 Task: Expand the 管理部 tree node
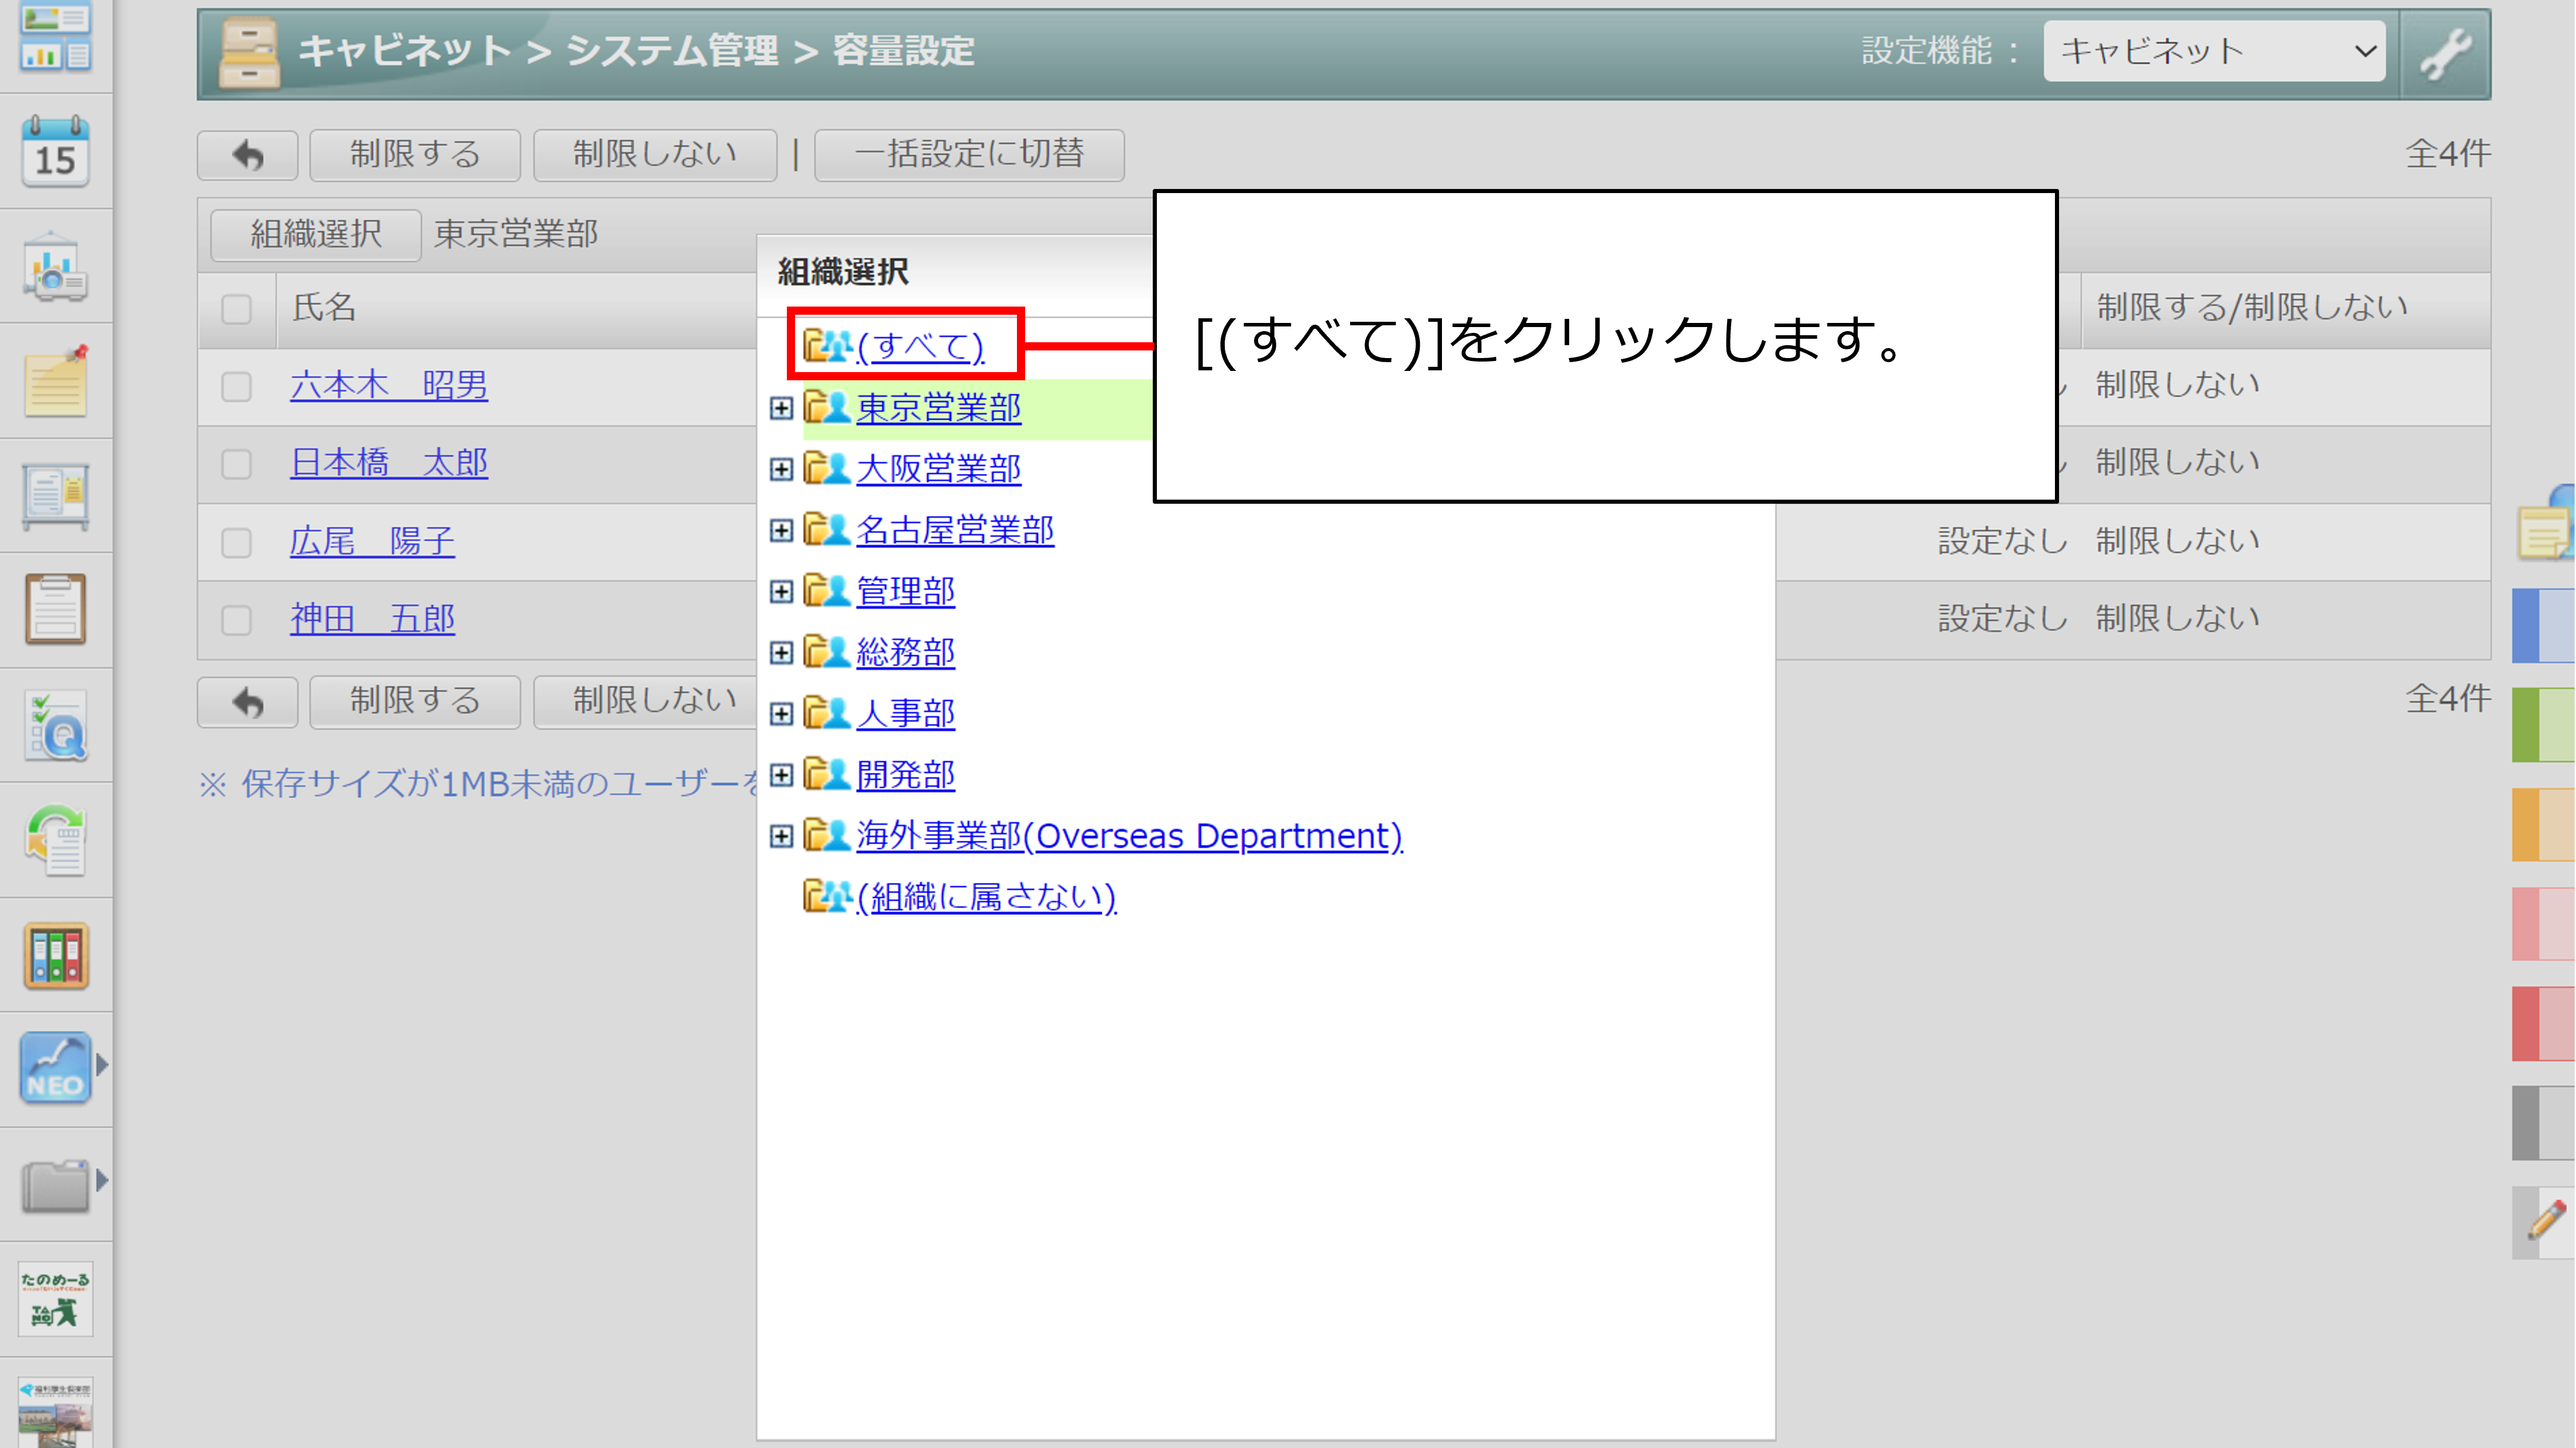781,591
